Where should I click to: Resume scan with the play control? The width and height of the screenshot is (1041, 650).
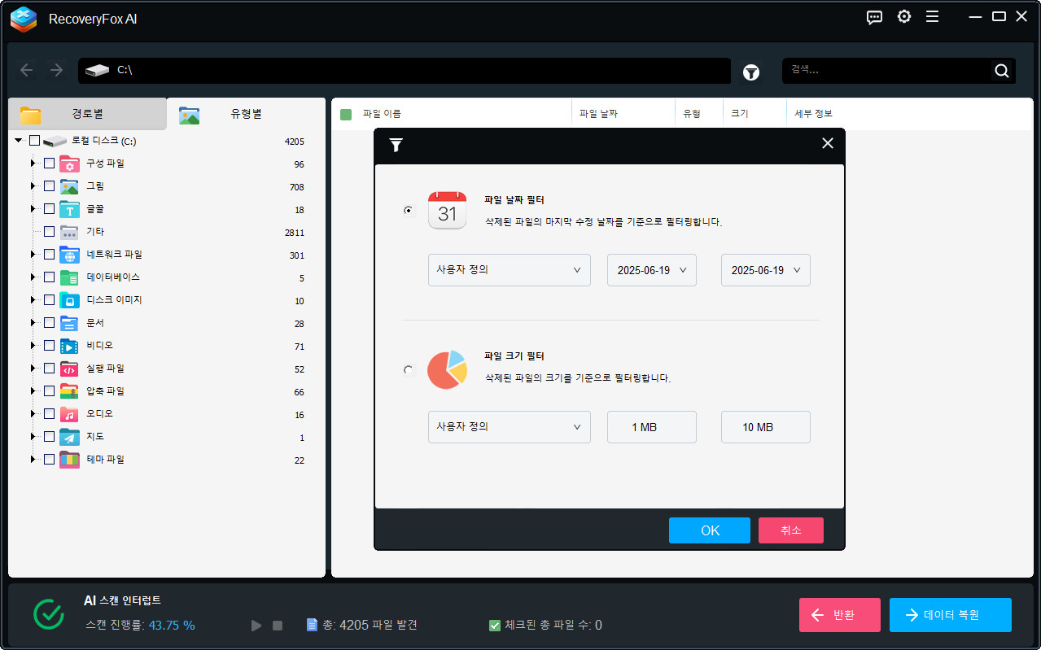pos(256,625)
